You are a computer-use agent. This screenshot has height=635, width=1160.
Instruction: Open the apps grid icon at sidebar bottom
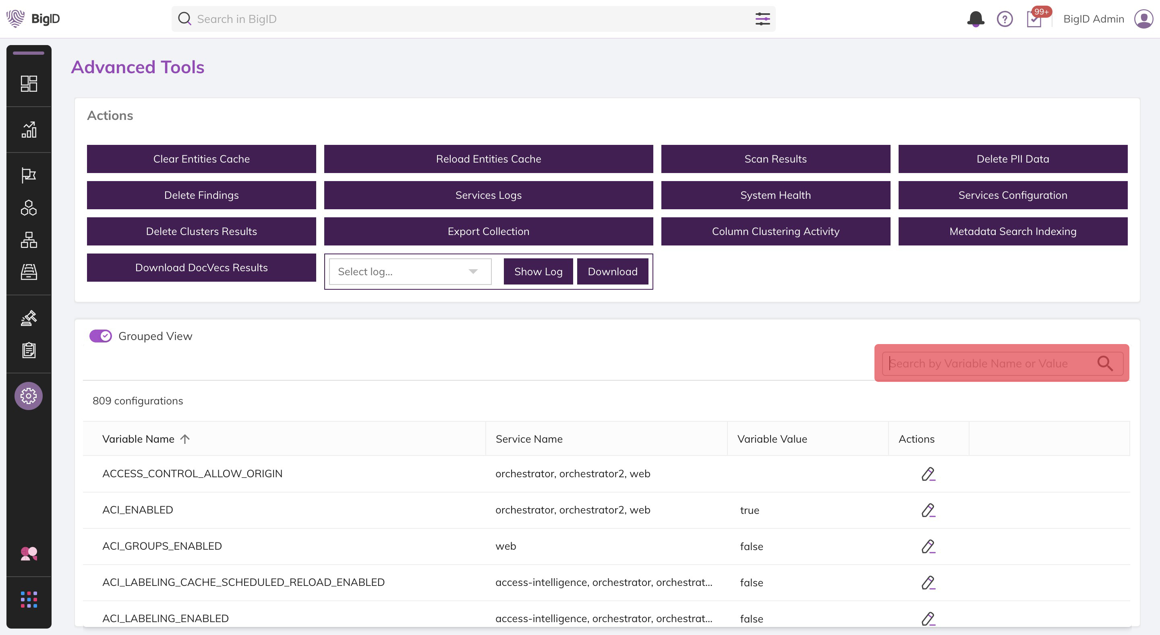click(x=29, y=600)
